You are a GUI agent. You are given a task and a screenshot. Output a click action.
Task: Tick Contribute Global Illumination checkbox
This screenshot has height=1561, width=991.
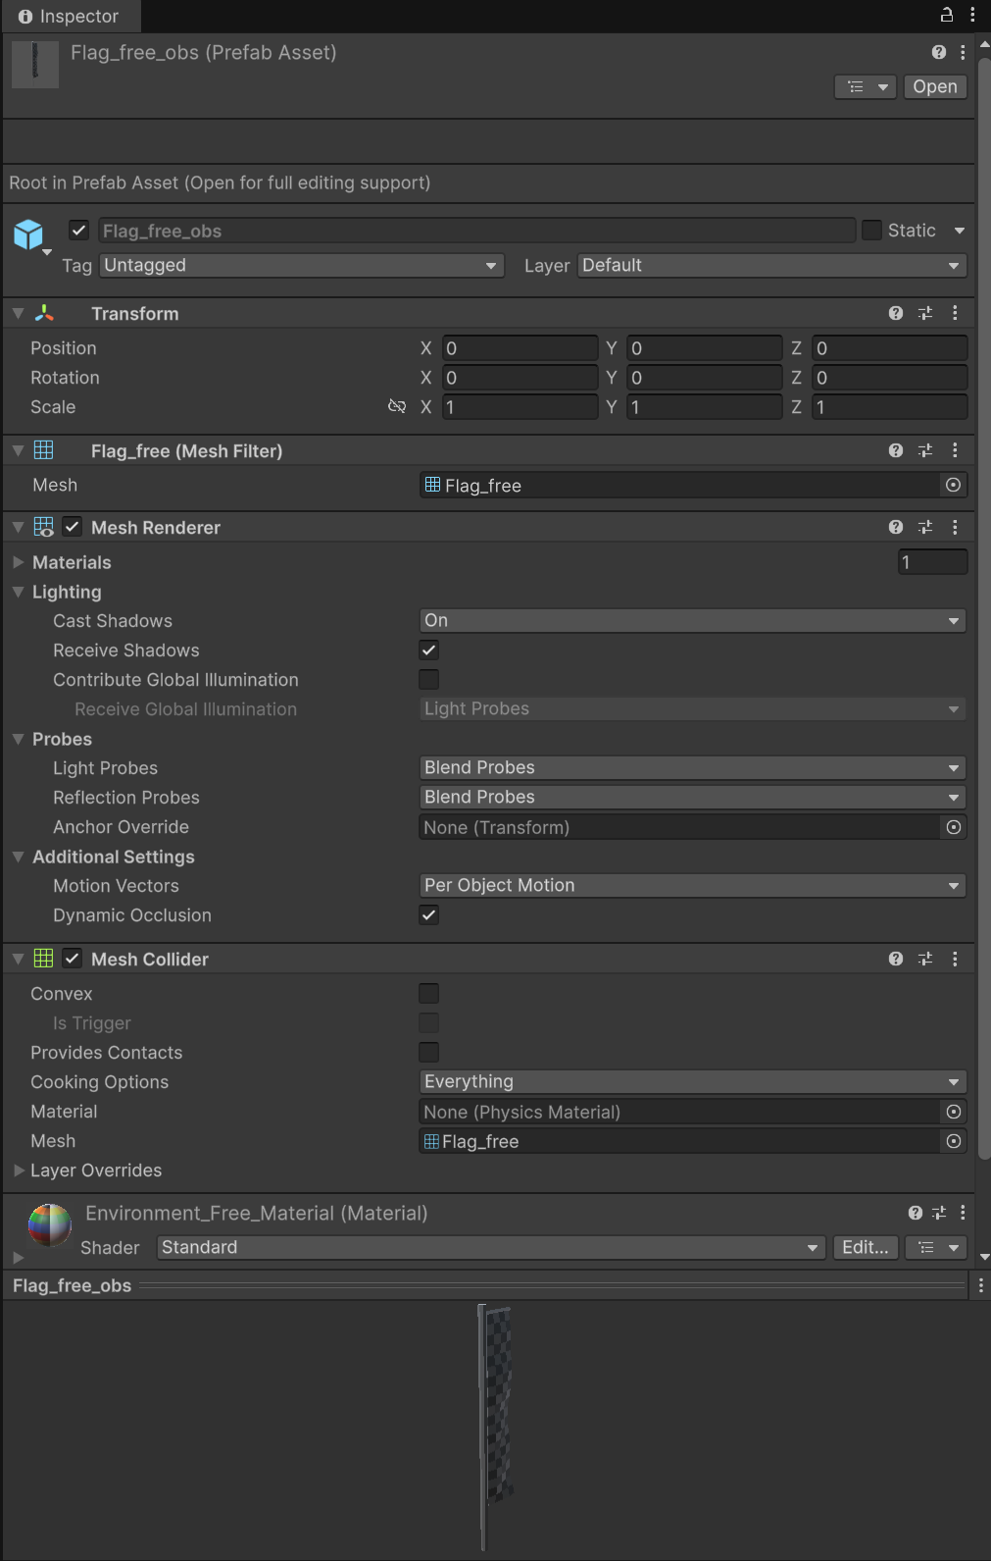click(428, 680)
